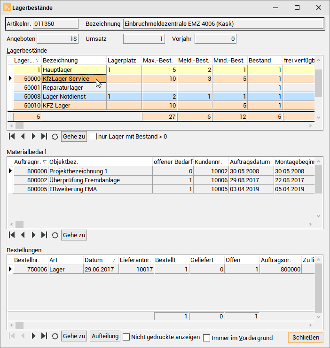Sort Bestellungen by Datum column header

101,260
